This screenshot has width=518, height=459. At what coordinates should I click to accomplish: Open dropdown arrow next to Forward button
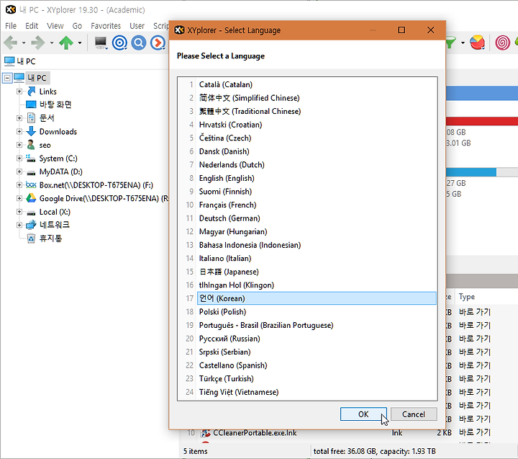(52, 43)
